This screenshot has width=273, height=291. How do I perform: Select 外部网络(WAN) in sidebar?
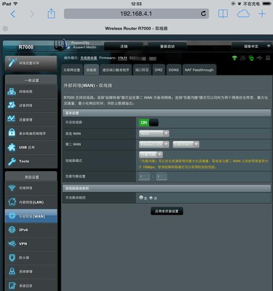click(31, 216)
